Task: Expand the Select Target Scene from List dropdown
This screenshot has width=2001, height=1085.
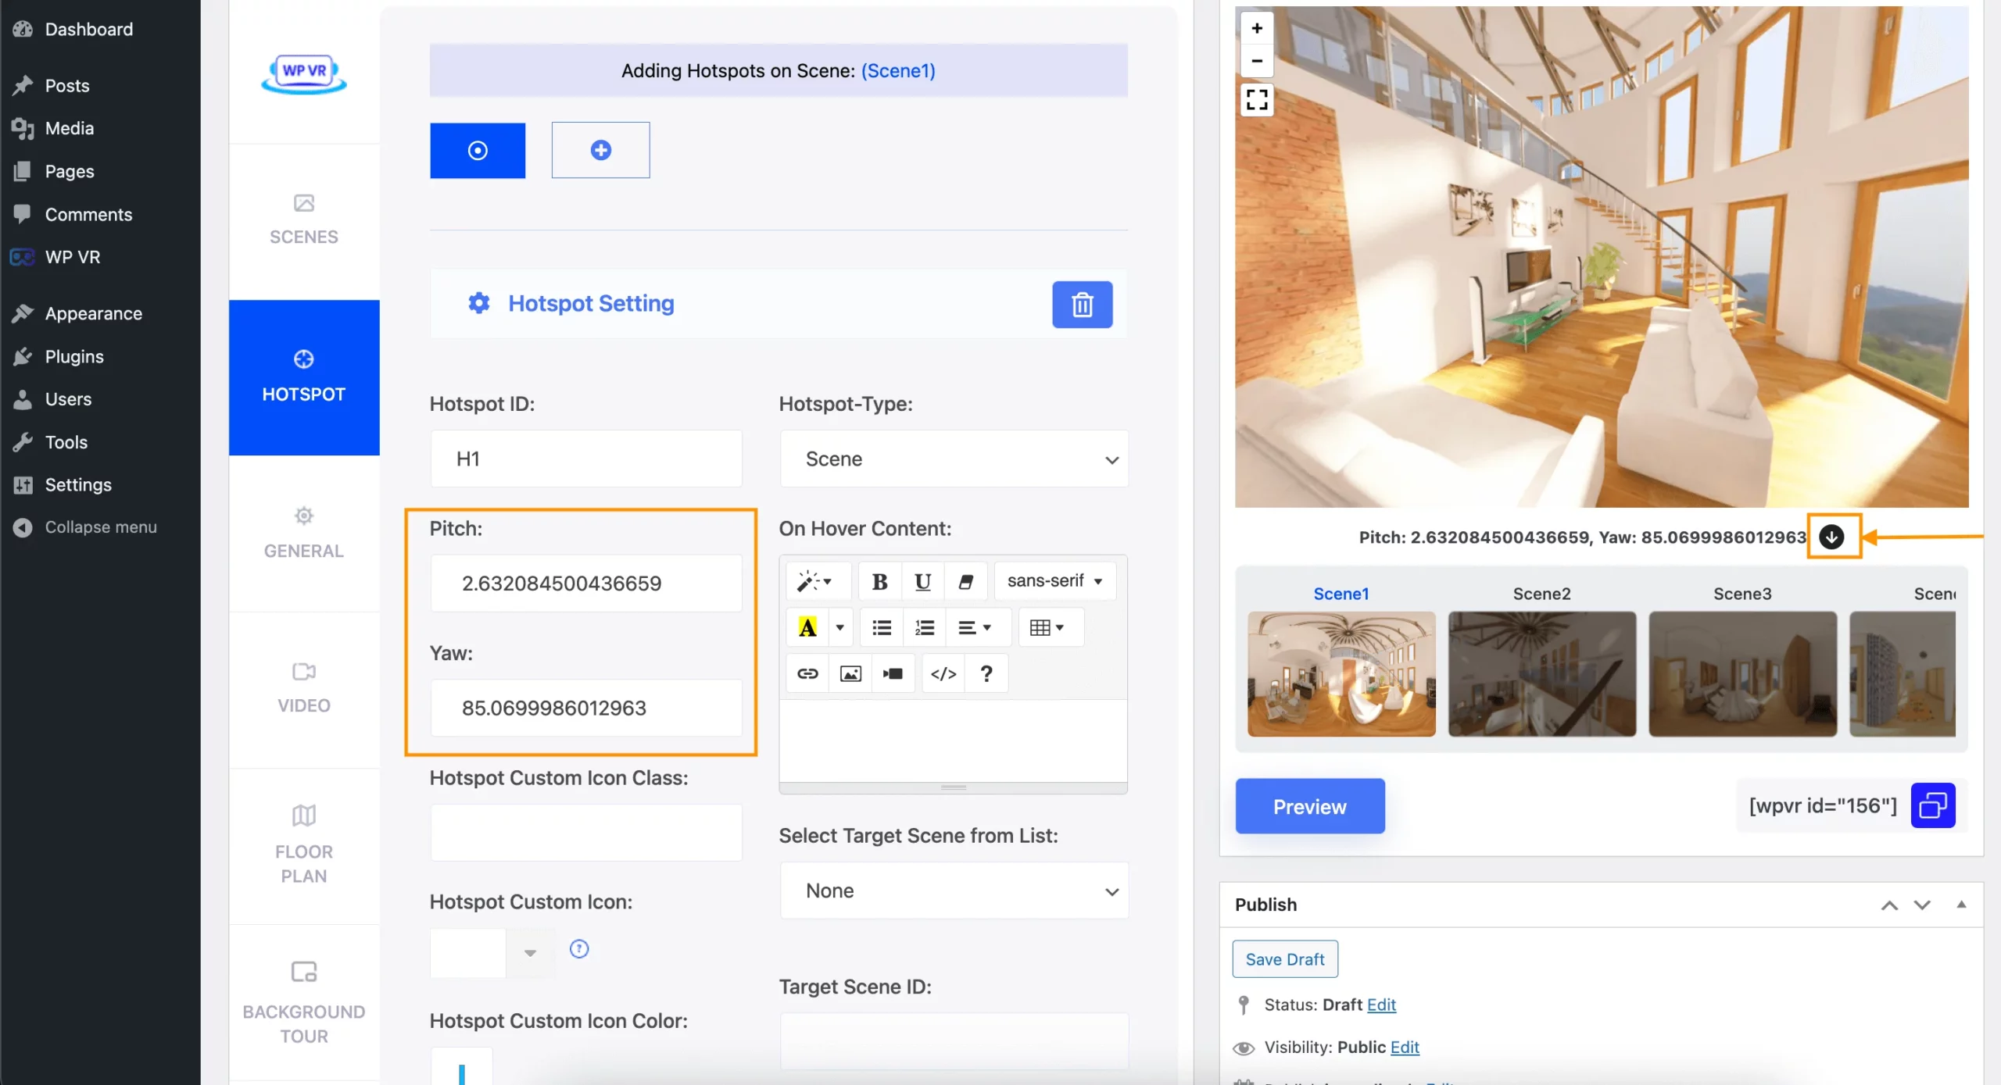Action: pos(953,890)
